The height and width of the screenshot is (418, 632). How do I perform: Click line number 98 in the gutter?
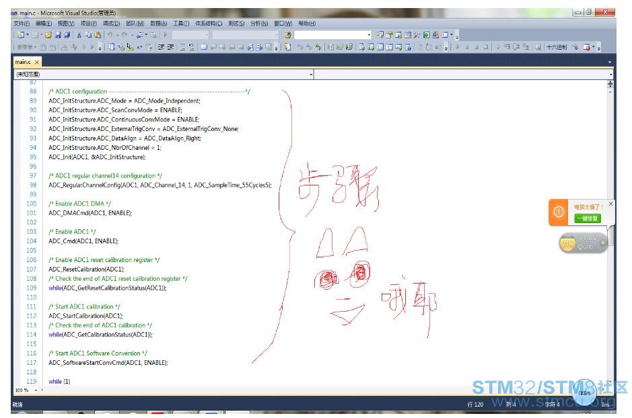33,185
